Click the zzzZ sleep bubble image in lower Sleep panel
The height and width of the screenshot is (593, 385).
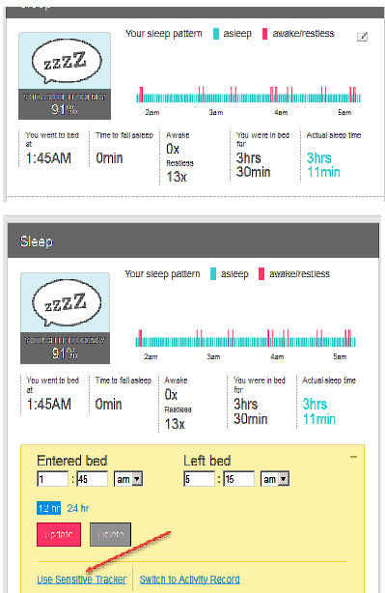(66, 303)
